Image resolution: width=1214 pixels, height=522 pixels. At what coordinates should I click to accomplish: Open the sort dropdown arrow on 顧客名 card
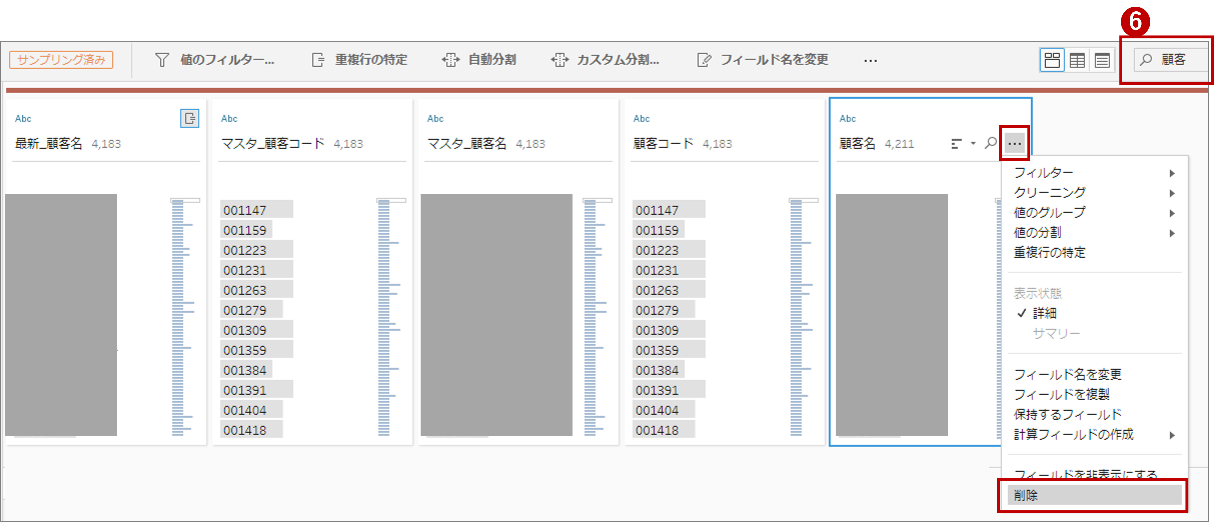[x=973, y=144]
